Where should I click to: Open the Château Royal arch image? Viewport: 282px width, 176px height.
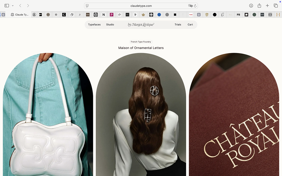[234, 115]
